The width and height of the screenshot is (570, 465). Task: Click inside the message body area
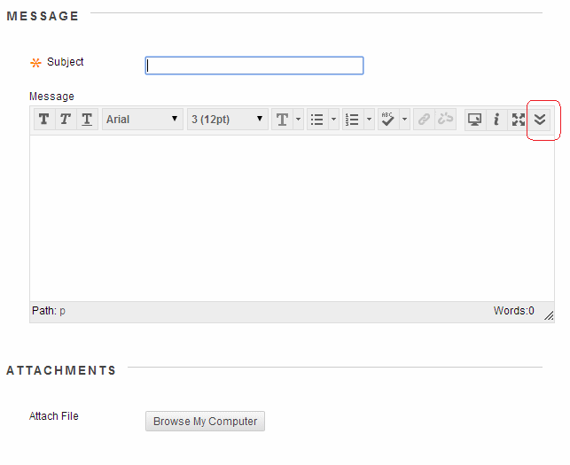click(292, 217)
